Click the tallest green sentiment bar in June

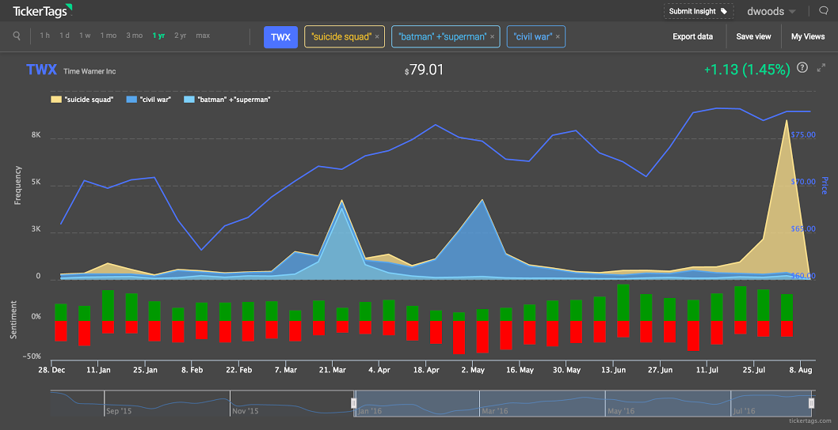623,303
